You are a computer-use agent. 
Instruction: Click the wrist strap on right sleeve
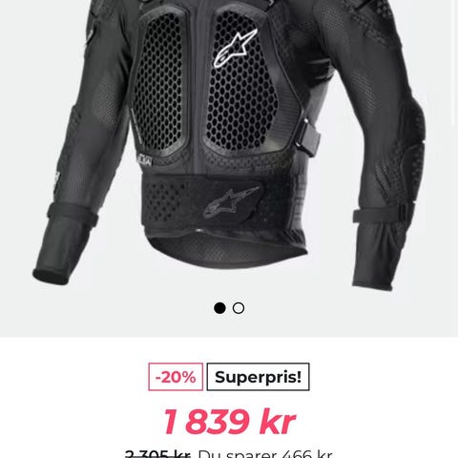(384, 213)
